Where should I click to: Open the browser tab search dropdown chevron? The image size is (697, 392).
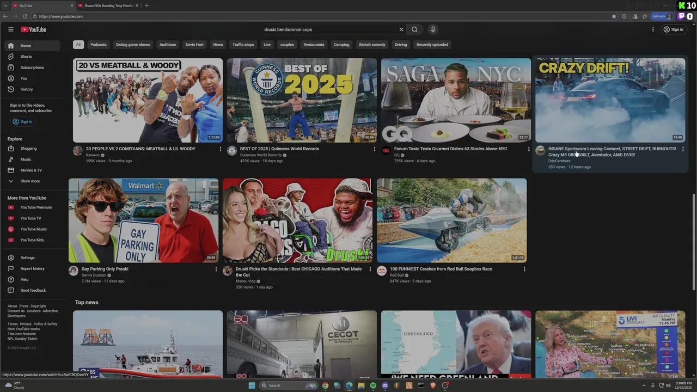pos(5,5)
